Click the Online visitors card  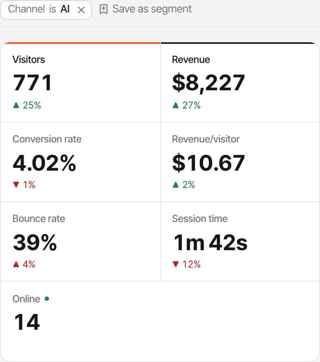click(160, 321)
